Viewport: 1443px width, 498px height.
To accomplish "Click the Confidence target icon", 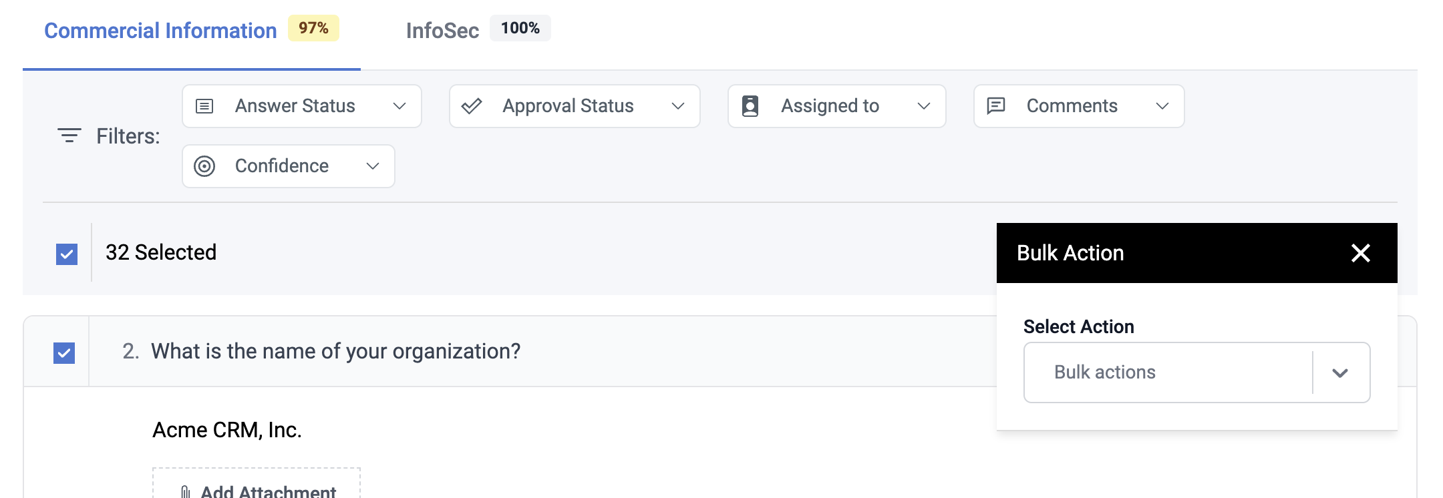I will coord(204,166).
